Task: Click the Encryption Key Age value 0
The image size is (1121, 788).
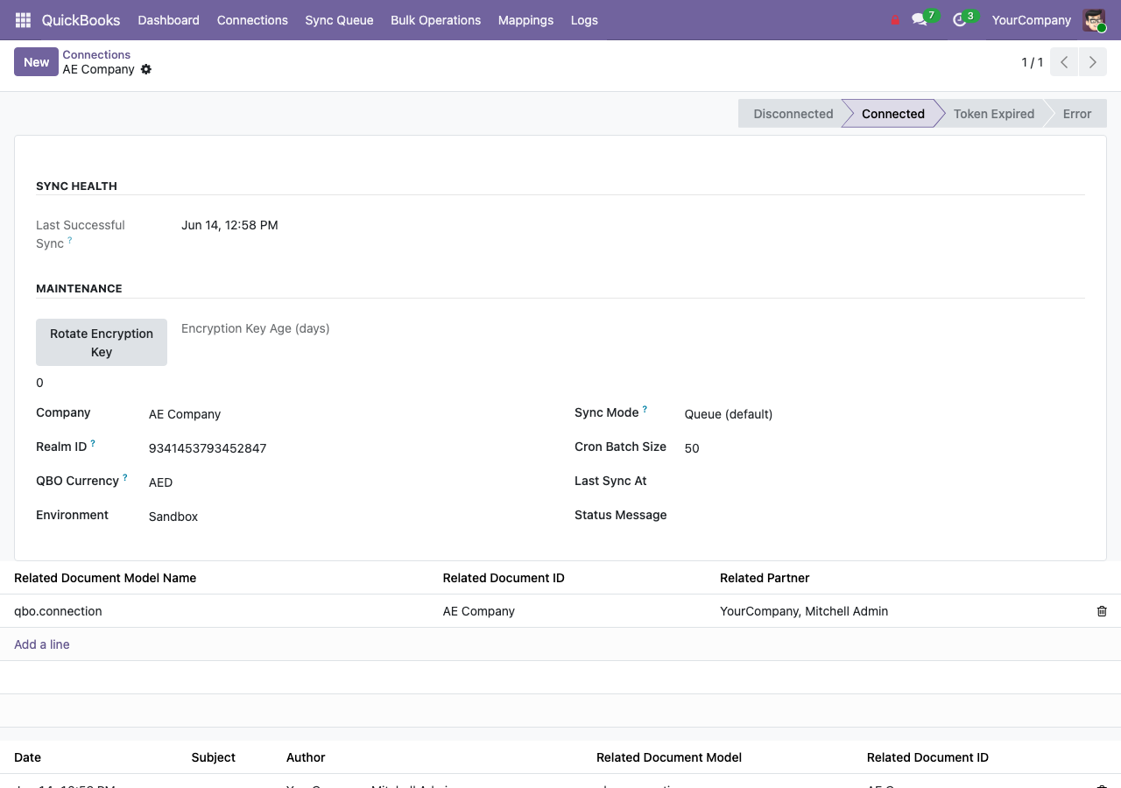Action: [x=39, y=383]
